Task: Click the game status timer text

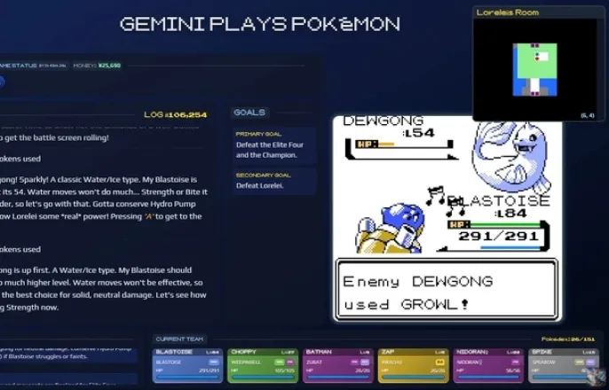Action: [52, 66]
